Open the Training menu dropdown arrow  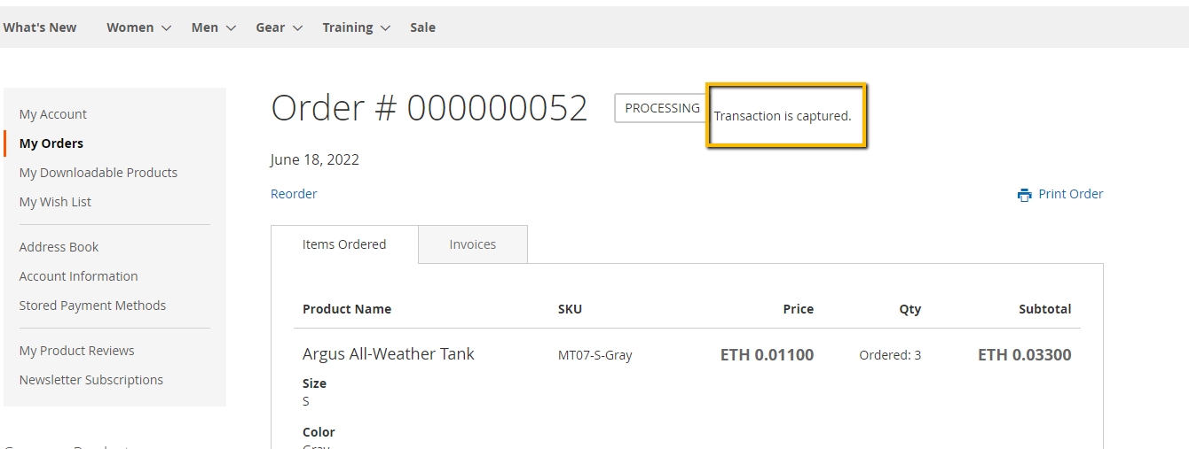click(x=385, y=28)
